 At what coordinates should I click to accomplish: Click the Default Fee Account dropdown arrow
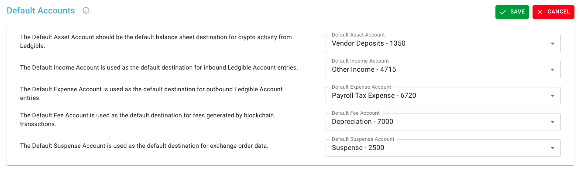(x=552, y=122)
